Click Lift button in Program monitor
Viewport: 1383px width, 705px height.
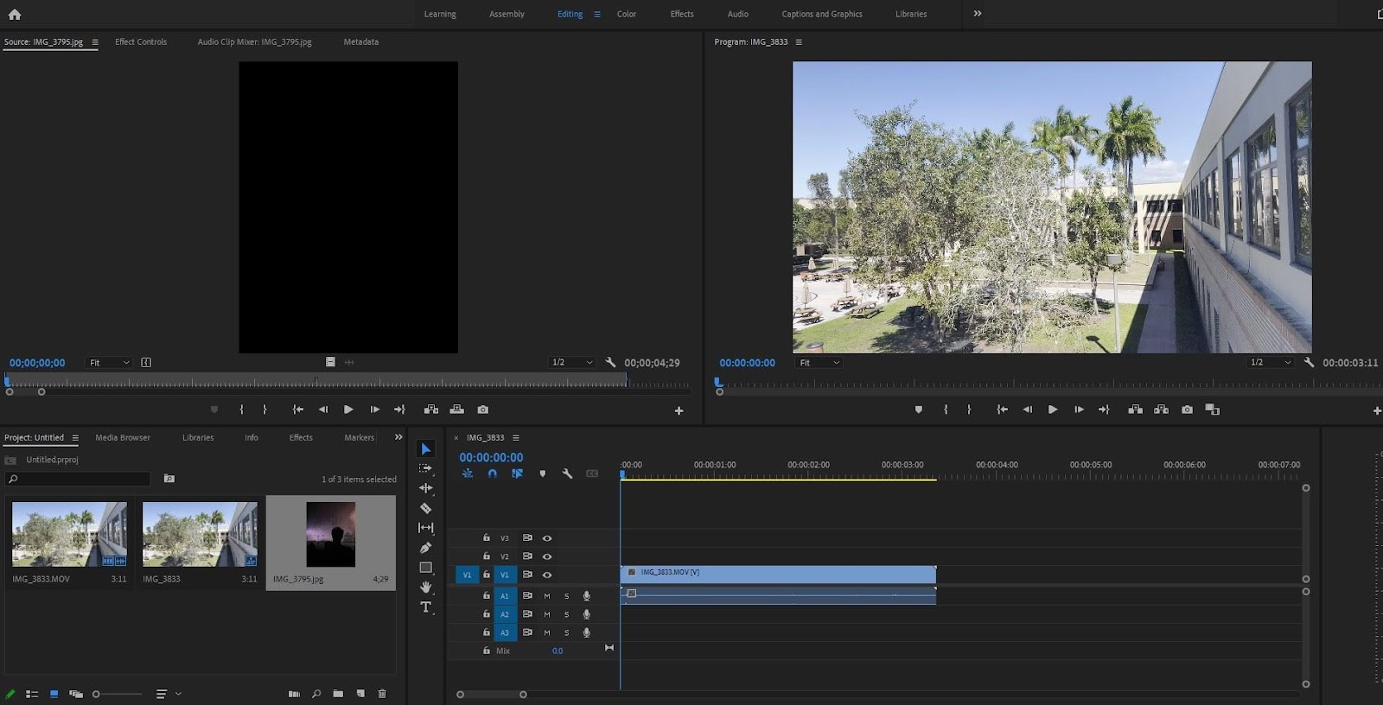(x=1135, y=410)
